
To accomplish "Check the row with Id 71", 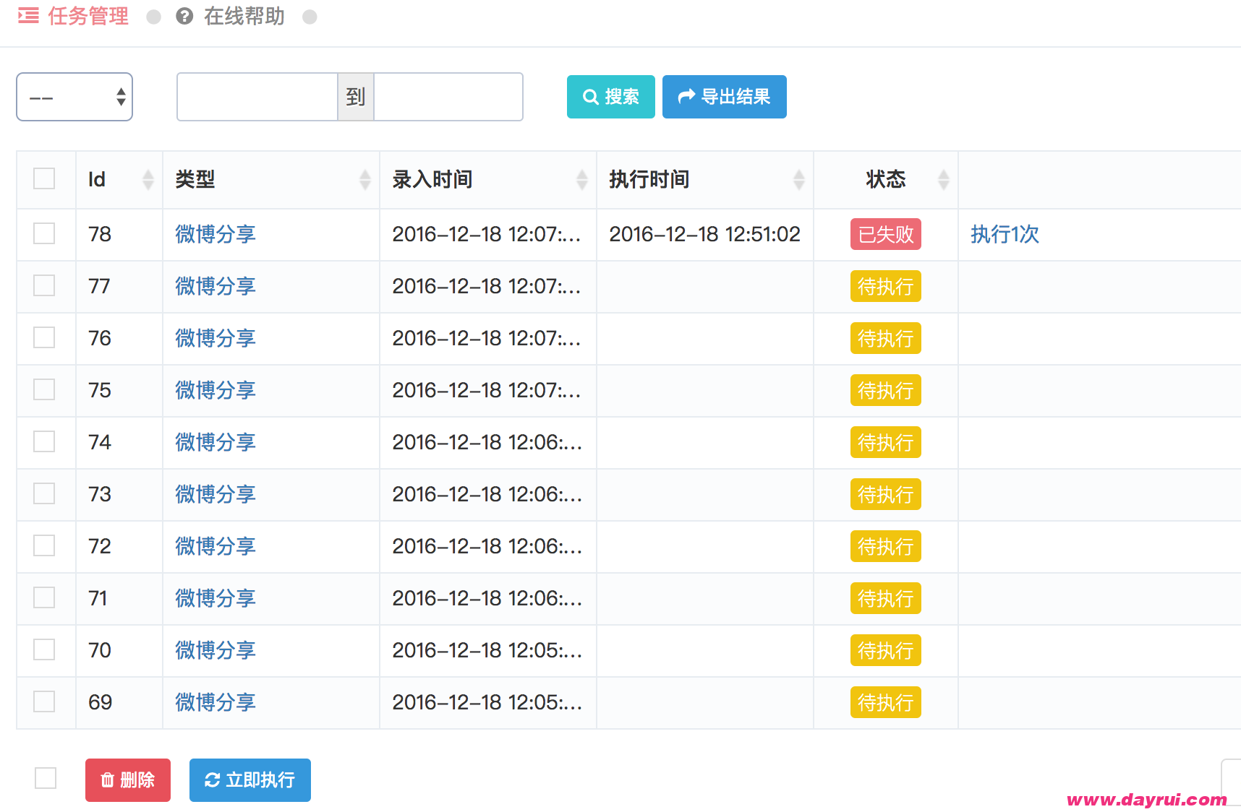I will 44,597.
